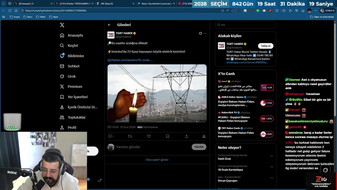Switch to URL Ninja browser tab
Viewport: 337px width, 190px height.
tap(115, 4)
